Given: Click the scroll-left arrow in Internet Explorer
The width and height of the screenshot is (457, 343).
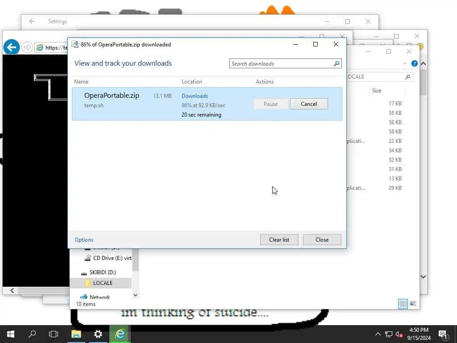Looking at the screenshot, I should 12,290.
